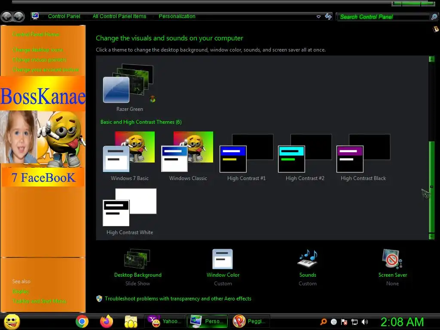Click the search magnifier icon

pos(434,17)
